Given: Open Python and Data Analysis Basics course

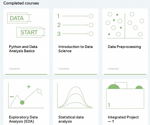Looking at the screenshot, I should [x=23, y=49].
